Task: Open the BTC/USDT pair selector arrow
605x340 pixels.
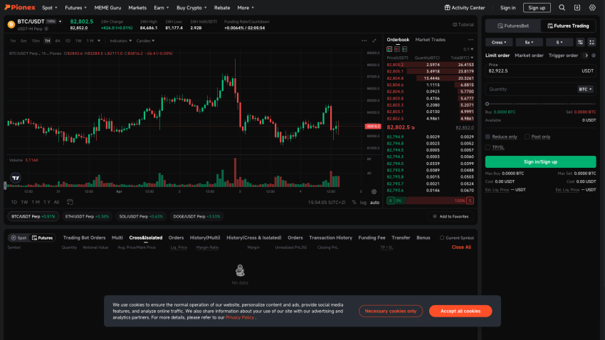Action: click(60, 21)
